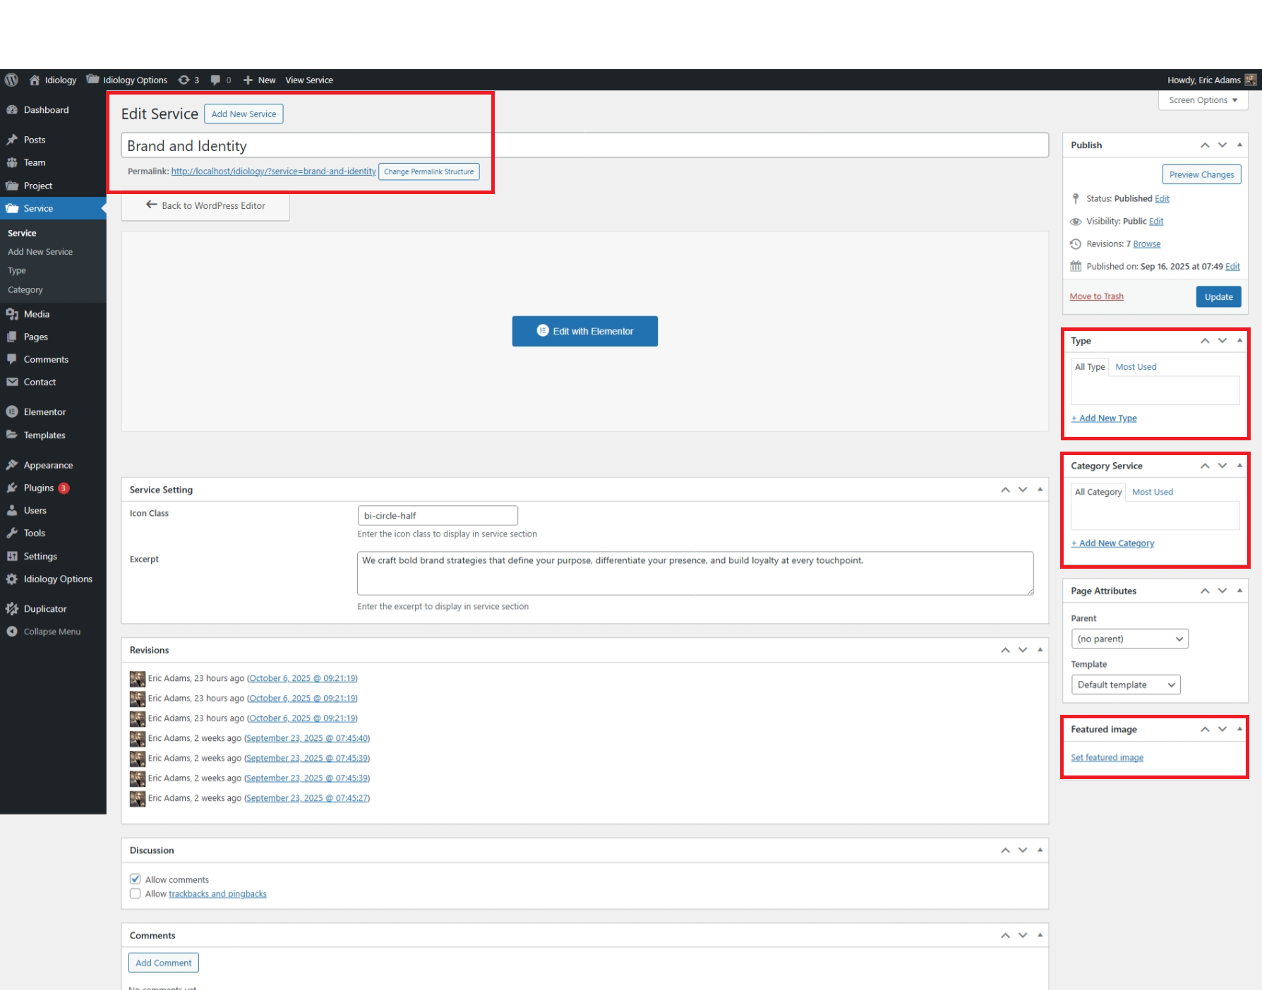Toggle the Featured image panel collapse arrow
This screenshot has height=990, width=1262.
1239,729
